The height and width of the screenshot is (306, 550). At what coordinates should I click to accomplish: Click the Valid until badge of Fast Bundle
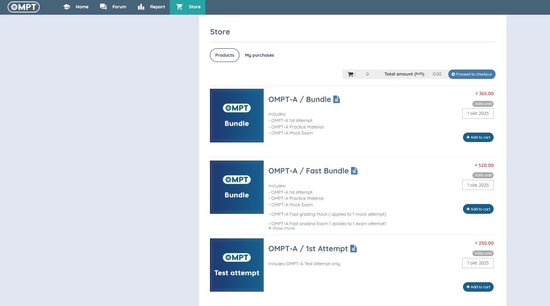[483, 175]
